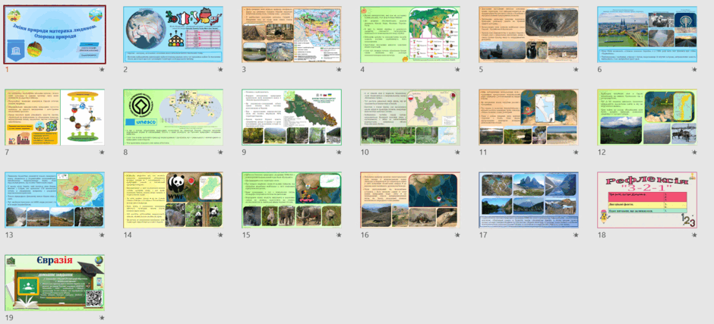Select slide 9 thumbnail
Viewport: 714px width, 324px height.
pos(292,118)
